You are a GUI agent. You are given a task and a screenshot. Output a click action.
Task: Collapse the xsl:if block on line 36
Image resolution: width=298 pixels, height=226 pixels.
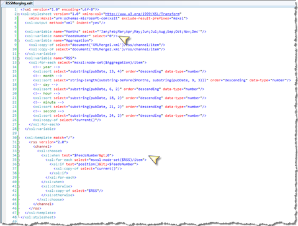[x=19, y=165]
